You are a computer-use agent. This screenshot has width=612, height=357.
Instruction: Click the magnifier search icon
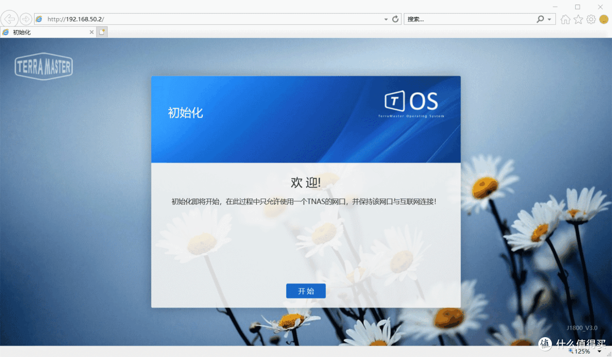click(x=540, y=19)
